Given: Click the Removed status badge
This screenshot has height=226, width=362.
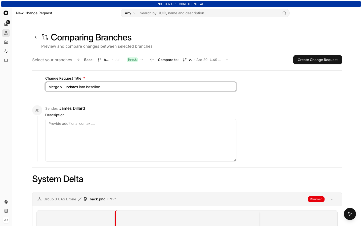Looking at the screenshot, I should point(316,199).
